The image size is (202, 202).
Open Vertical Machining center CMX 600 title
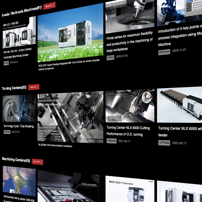point(19,199)
